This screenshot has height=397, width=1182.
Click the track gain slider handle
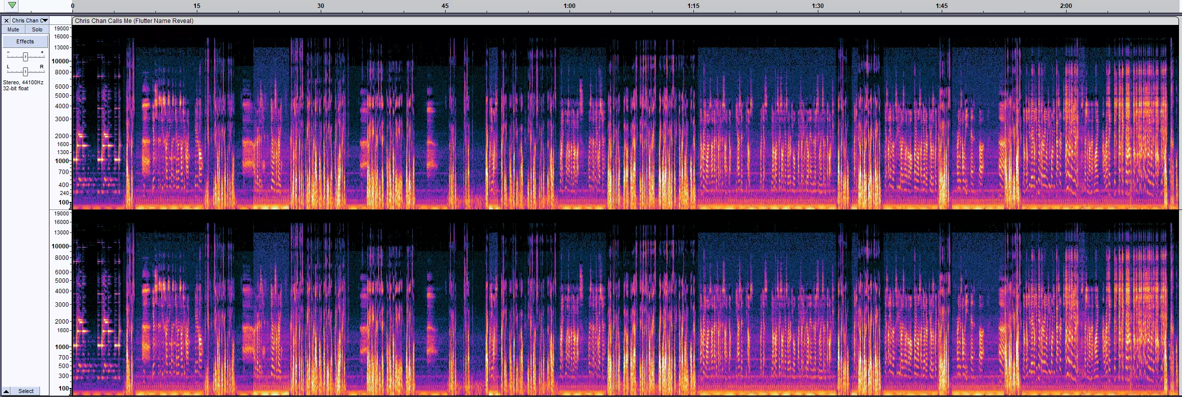pyautogui.click(x=25, y=56)
